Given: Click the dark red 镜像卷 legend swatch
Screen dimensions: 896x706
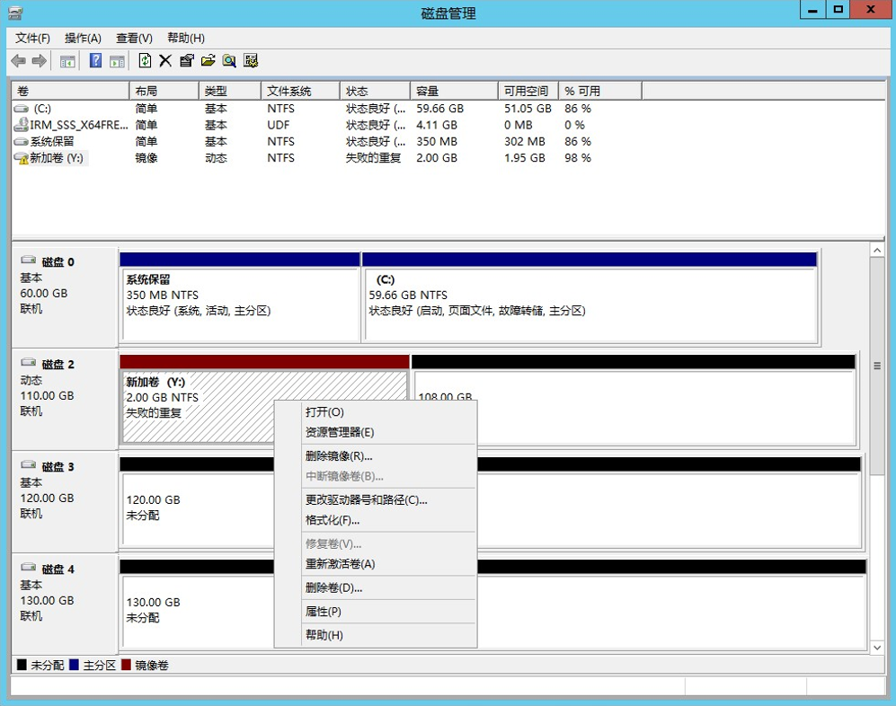Looking at the screenshot, I should coord(127,665).
